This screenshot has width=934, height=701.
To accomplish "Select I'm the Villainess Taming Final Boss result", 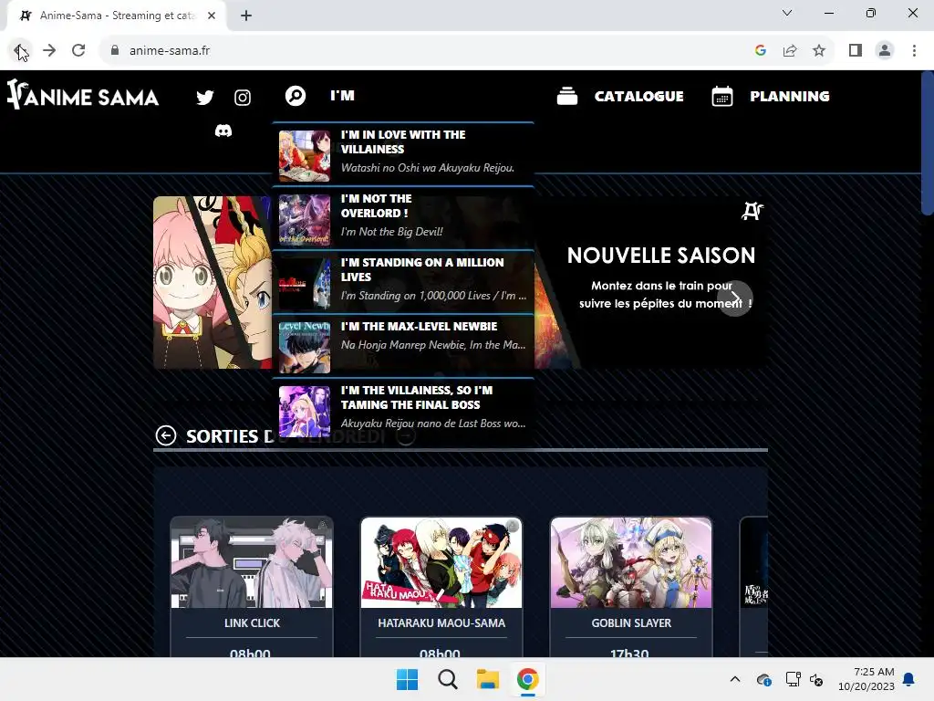I will pos(402,410).
